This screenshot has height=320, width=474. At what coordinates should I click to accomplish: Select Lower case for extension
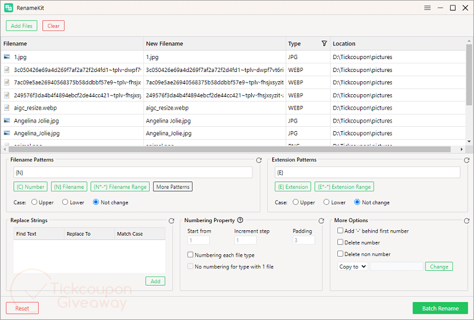coord(326,202)
